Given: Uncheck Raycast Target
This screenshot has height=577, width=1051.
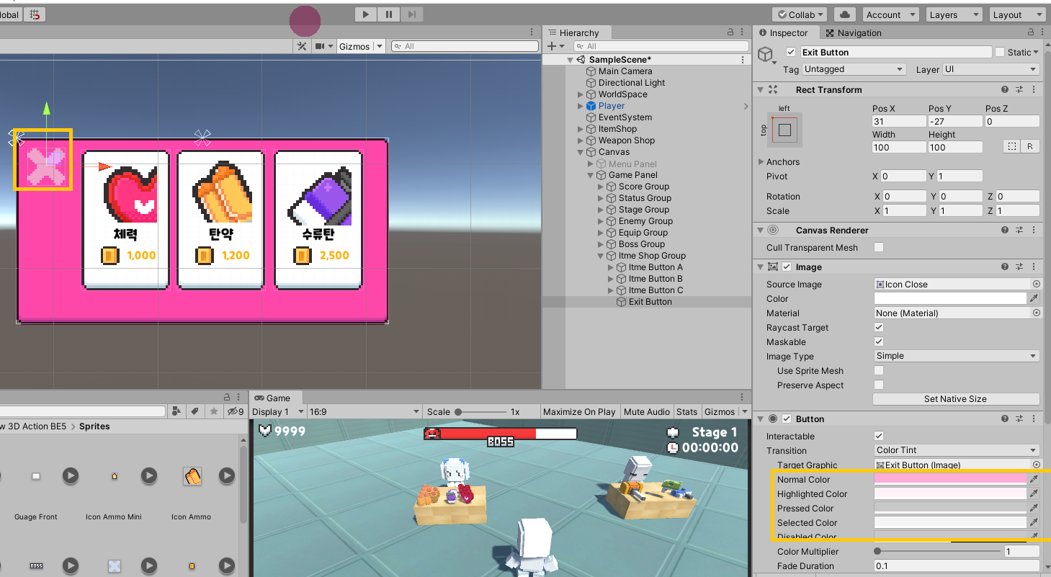Looking at the screenshot, I should click(x=879, y=327).
